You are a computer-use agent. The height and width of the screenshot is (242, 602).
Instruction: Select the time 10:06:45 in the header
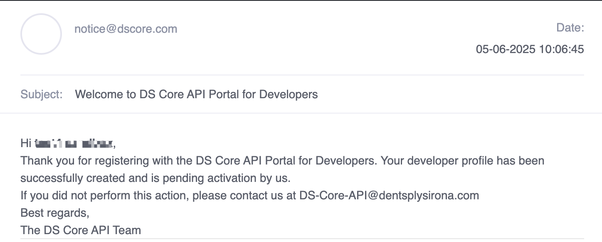coord(561,49)
